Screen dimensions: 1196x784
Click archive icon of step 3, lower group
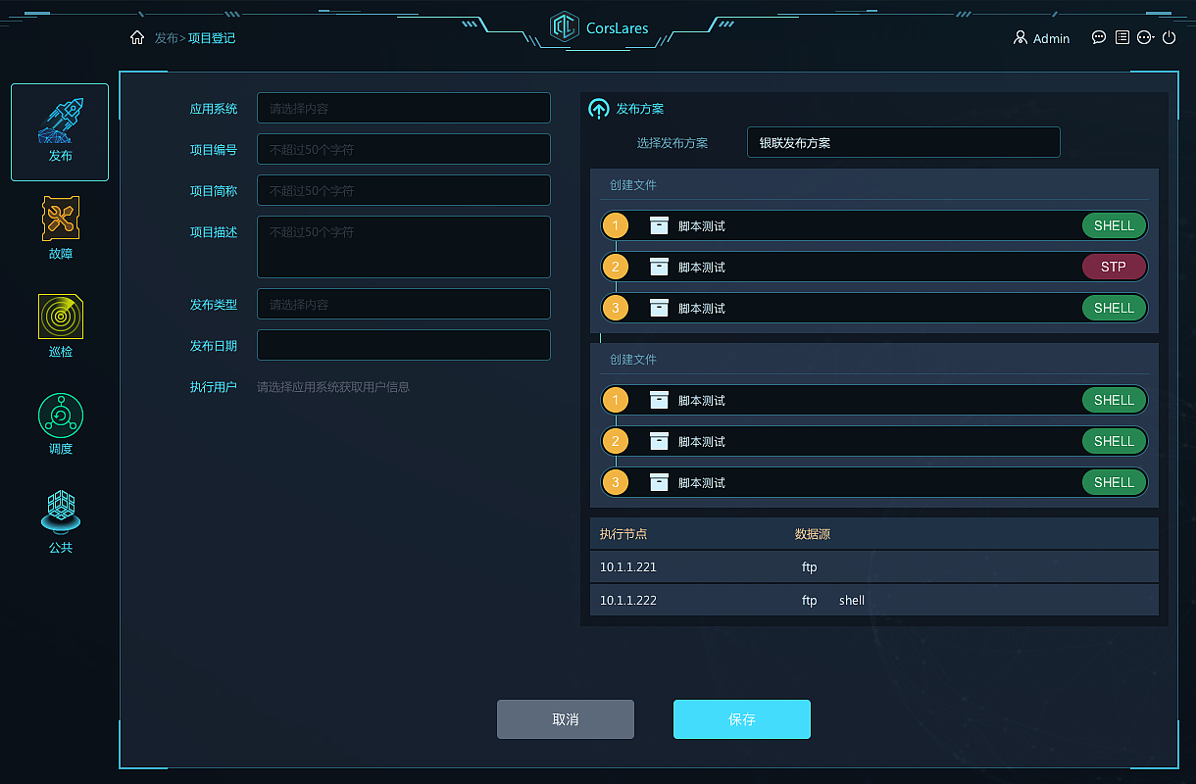(x=659, y=482)
